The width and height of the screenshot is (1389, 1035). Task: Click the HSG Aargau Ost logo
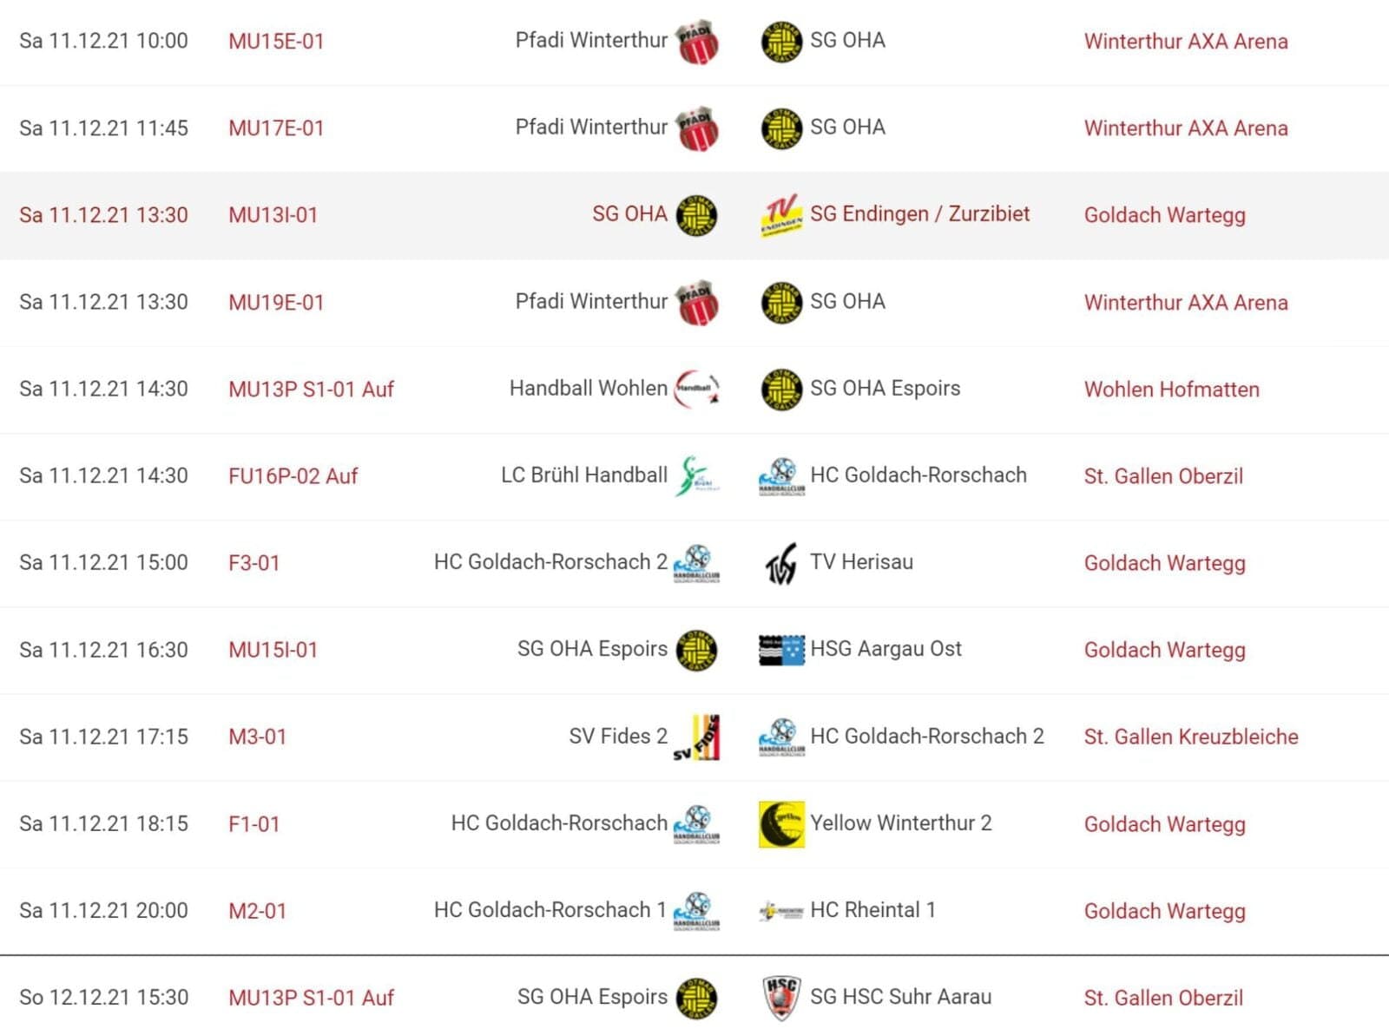781,650
